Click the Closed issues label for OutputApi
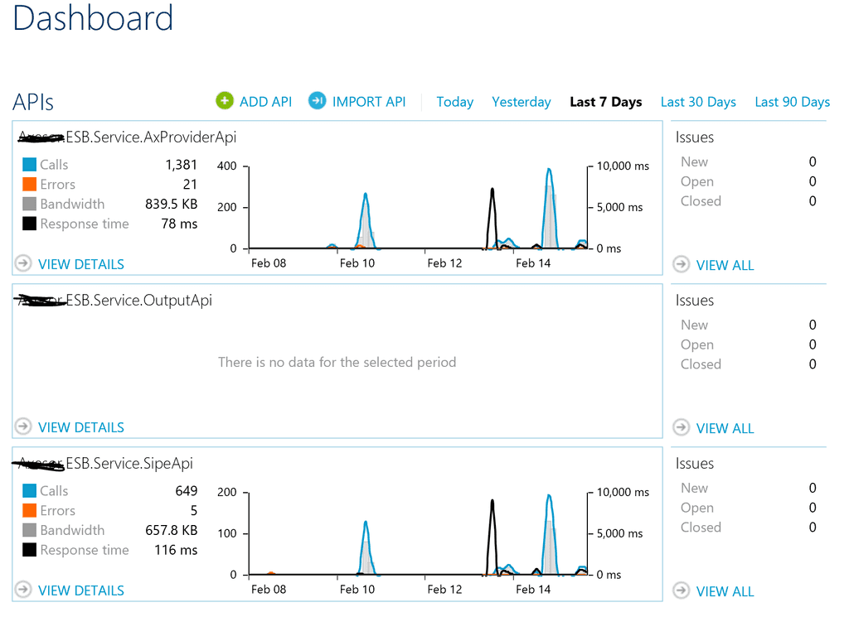Screen dimensions: 849x636 701,364
